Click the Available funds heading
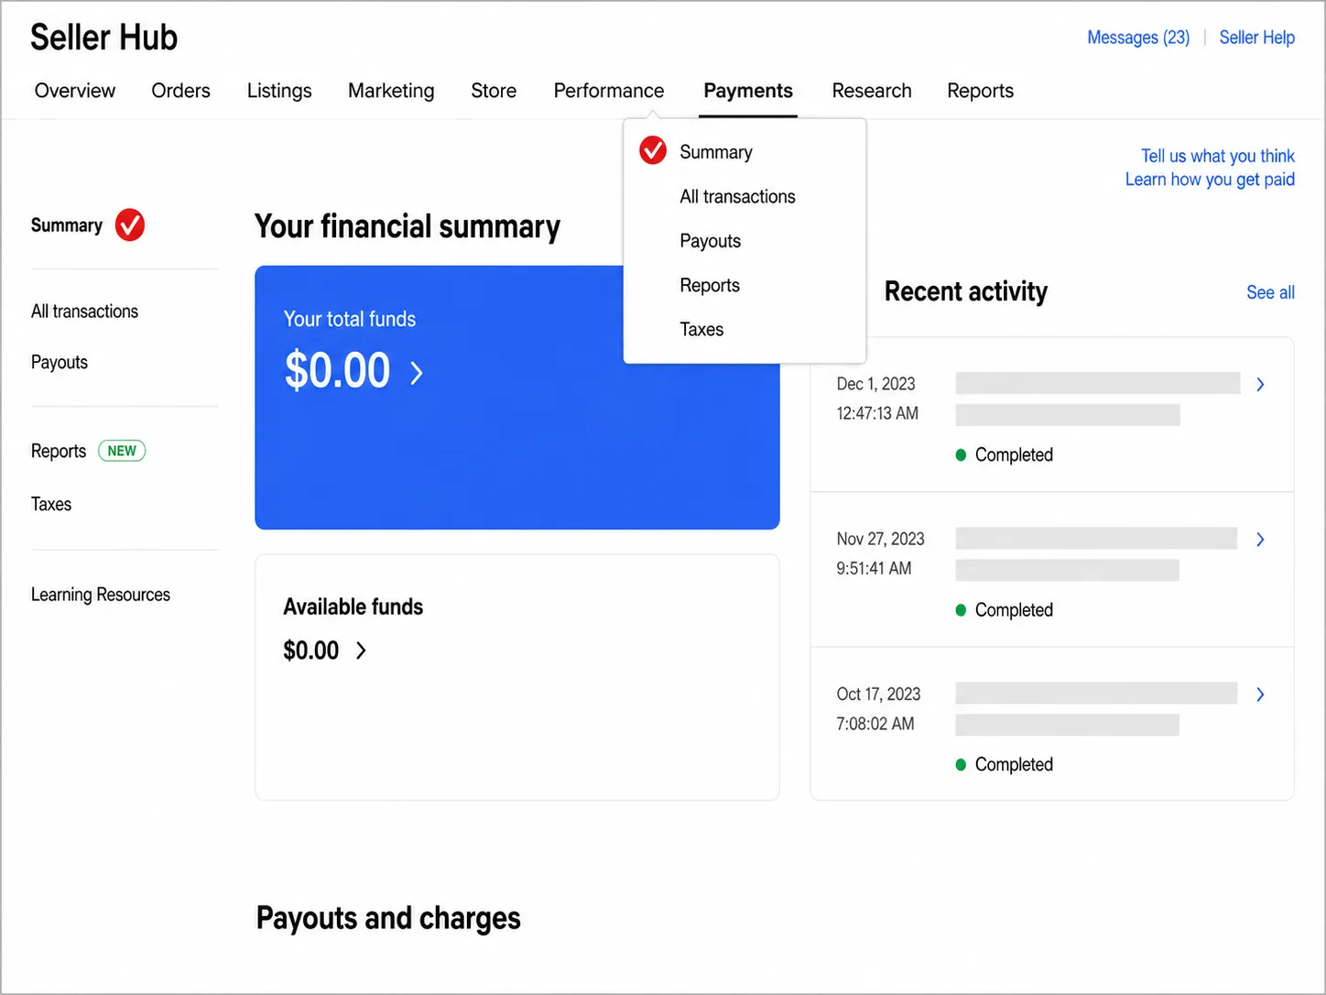 tap(353, 607)
